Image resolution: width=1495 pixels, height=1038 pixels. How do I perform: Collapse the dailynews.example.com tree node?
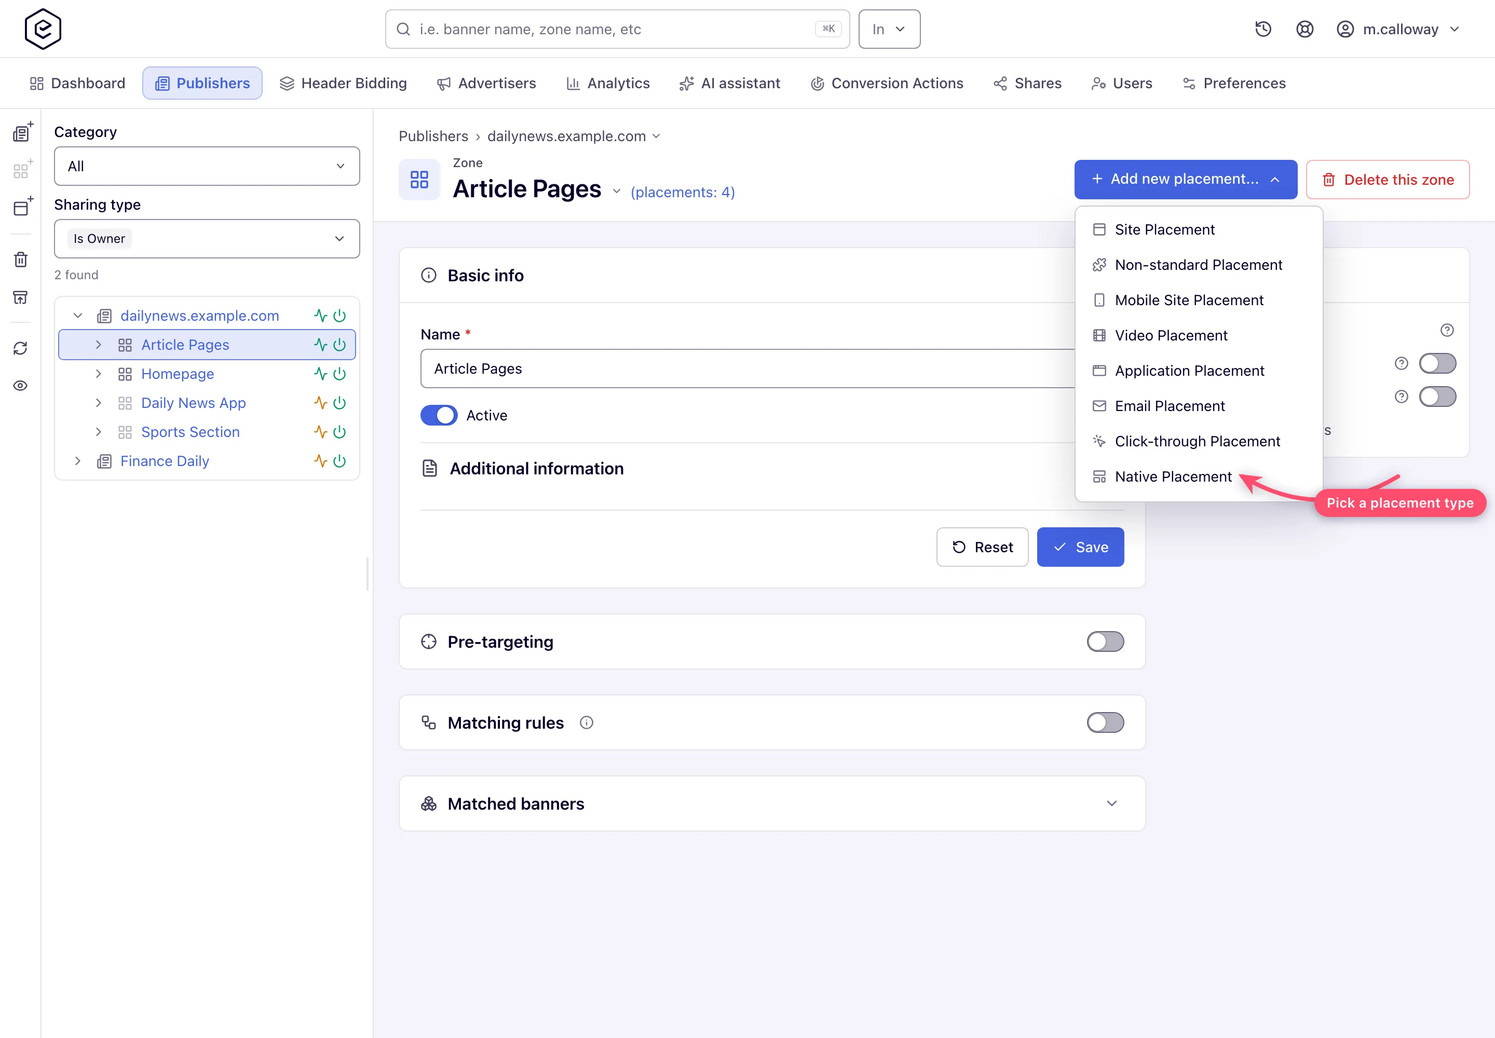[78, 316]
